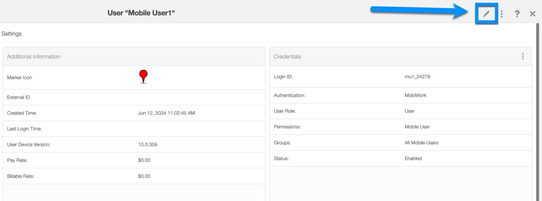Click the pencil edit icon
The height and width of the screenshot is (201, 542).
(x=486, y=14)
